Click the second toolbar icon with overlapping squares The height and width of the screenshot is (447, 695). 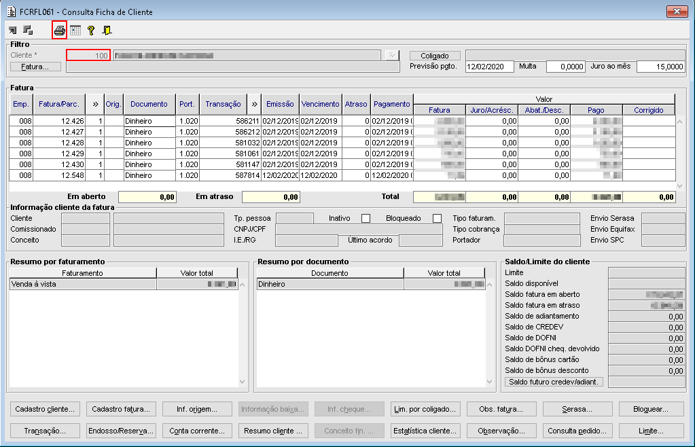[x=28, y=30]
